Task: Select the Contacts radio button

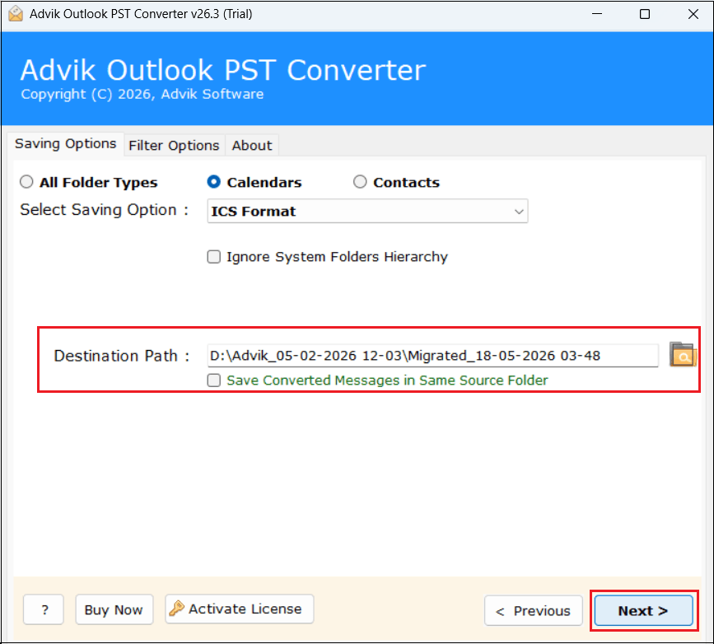Action: [360, 182]
